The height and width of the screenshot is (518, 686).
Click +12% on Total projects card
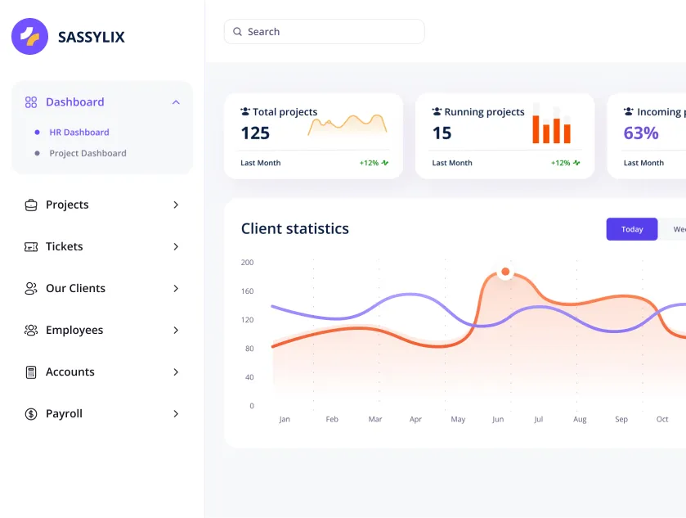click(x=369, y=163)
